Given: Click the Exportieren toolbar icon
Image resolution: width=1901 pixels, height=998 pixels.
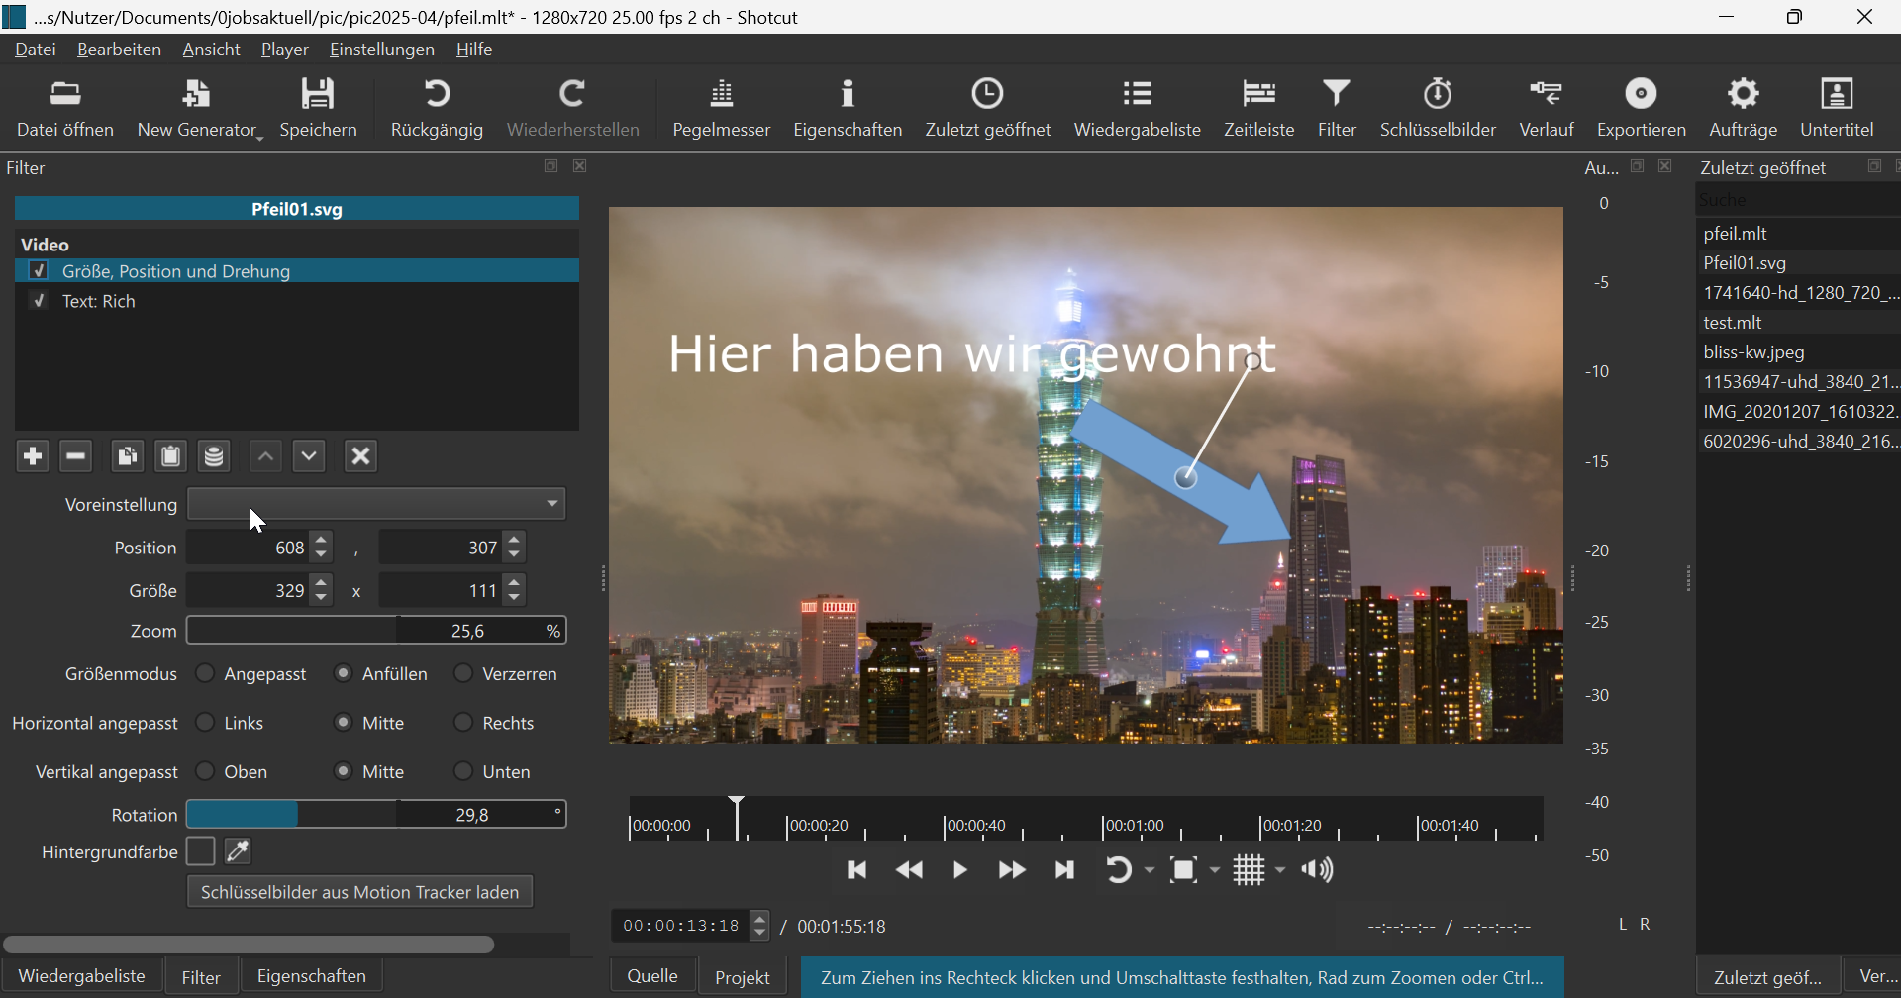Looking at the screenshot, I should point(1641,108).
